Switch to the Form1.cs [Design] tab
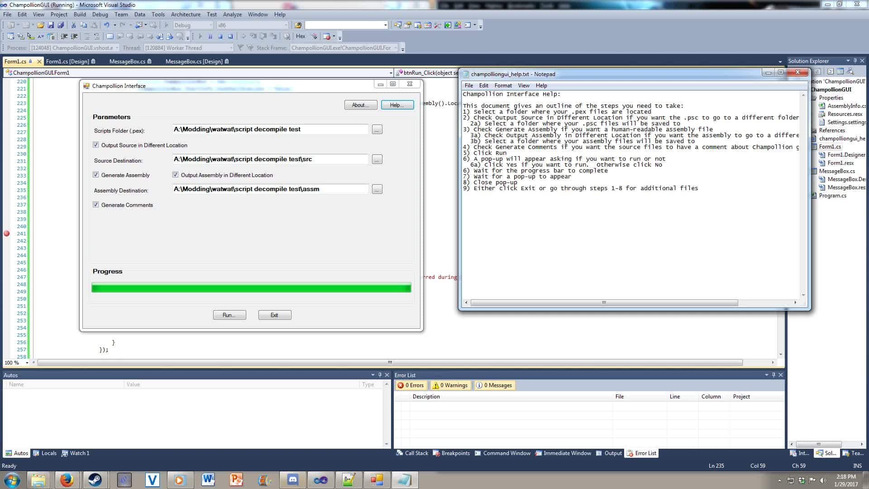This screenshot has width=869, height=489. coord(67,62)
